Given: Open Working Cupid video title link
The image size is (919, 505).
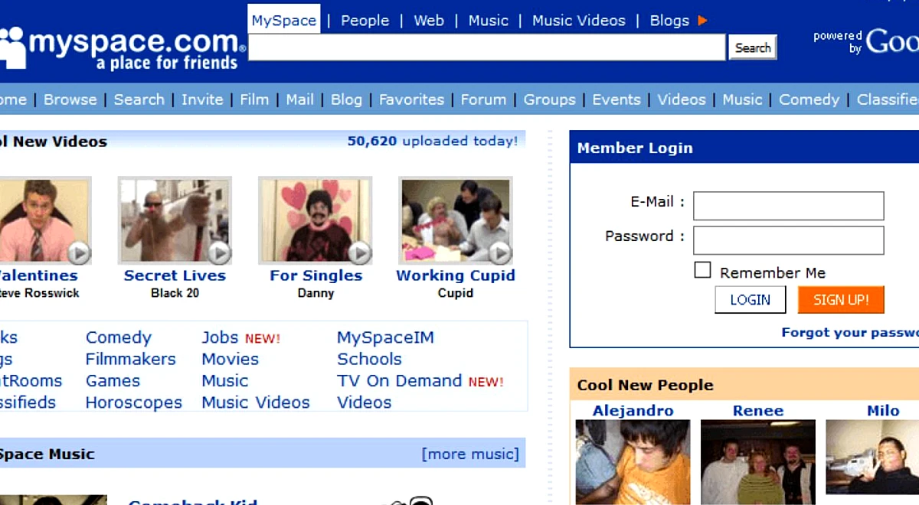Looking at the screenshot, I should 456,275.
